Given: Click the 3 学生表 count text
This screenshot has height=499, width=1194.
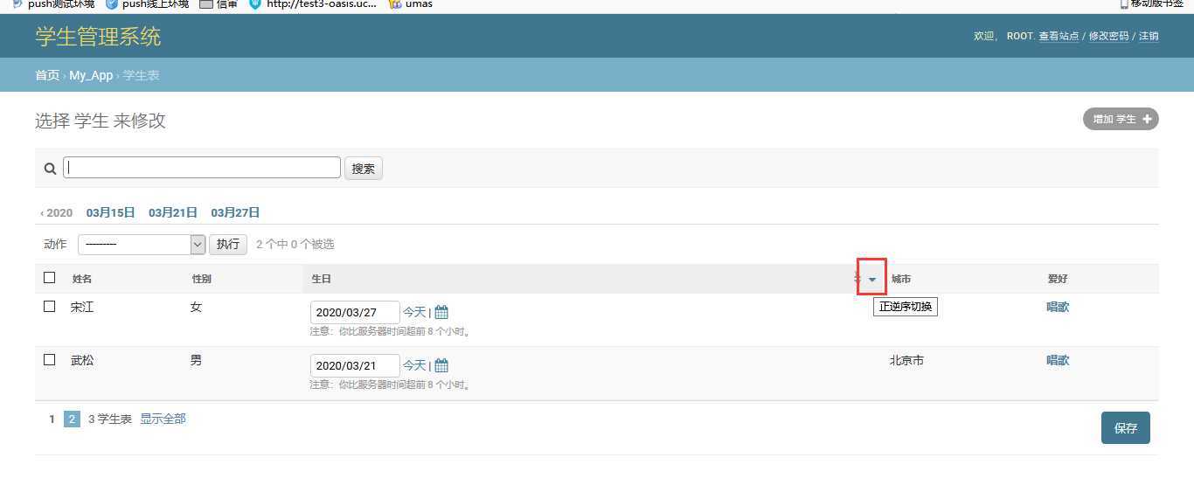Looking at the screenshot, I should click(110, 419).
